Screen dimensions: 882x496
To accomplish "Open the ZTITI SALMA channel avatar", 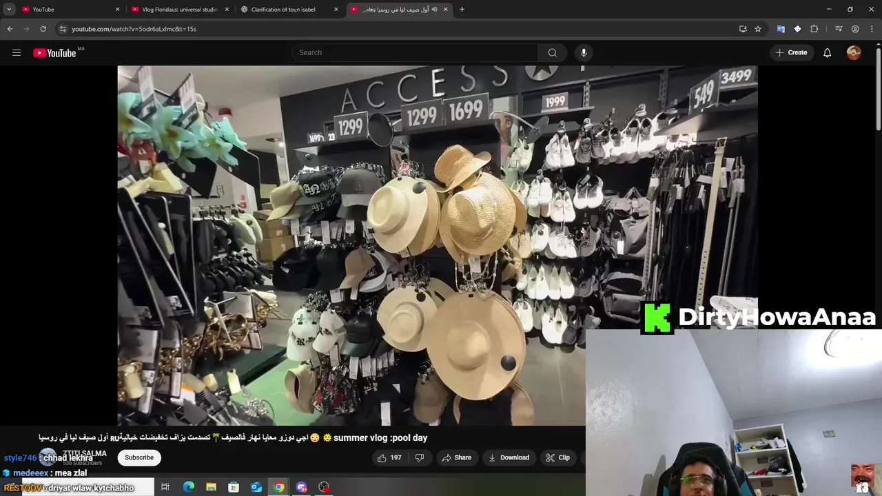I will (48, 457).
